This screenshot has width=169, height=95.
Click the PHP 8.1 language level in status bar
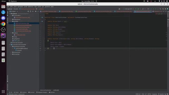click(x=138, y=94)
